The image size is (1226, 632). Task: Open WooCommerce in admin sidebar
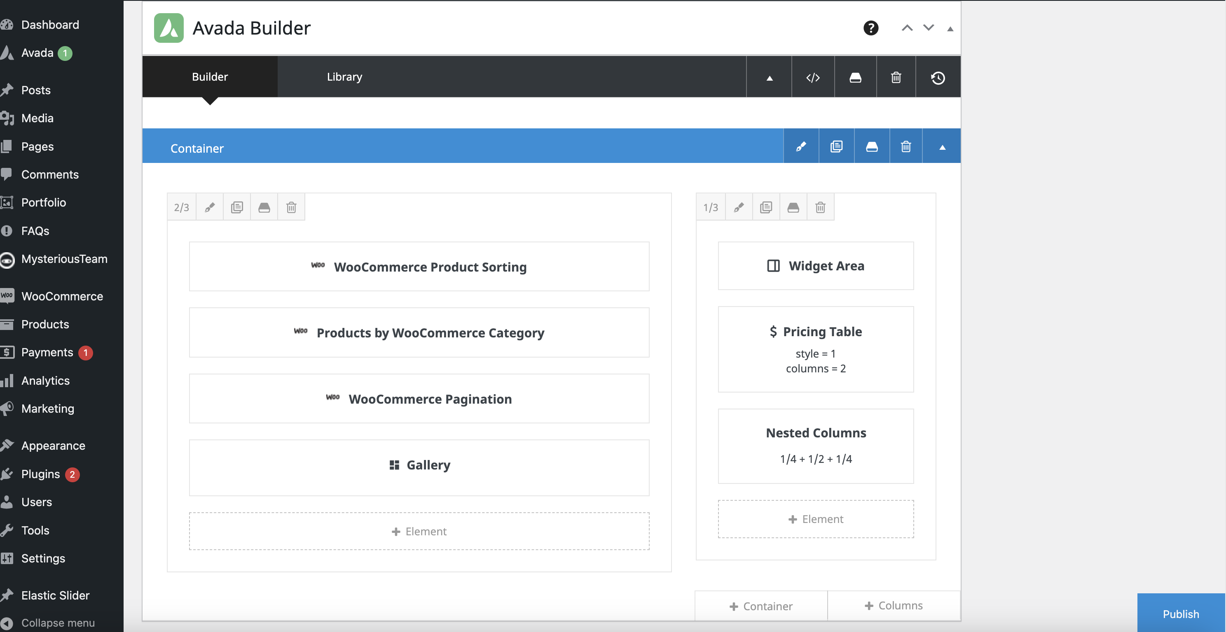[62, 296]
